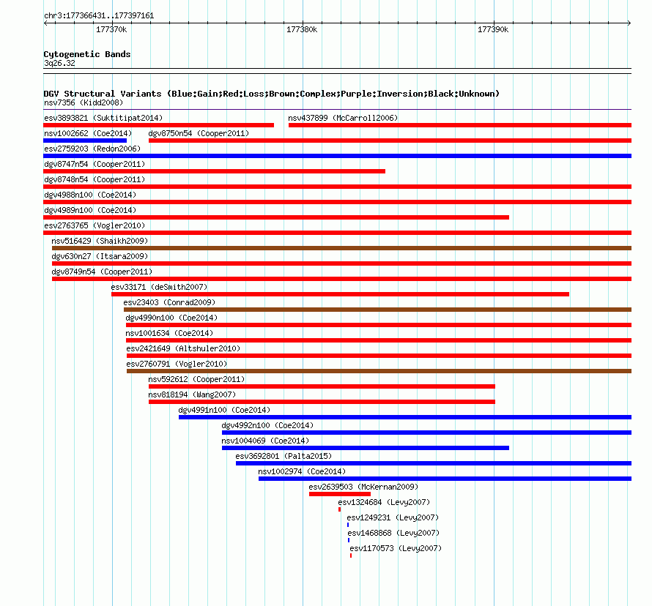Screen dimensions: 652x606
Task: Click nsv7356 (Kidd2008) inversion label
Action: (x=84, y=102)
